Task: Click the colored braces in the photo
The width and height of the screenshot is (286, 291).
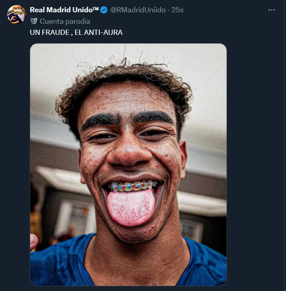Action: coord(132,186)
